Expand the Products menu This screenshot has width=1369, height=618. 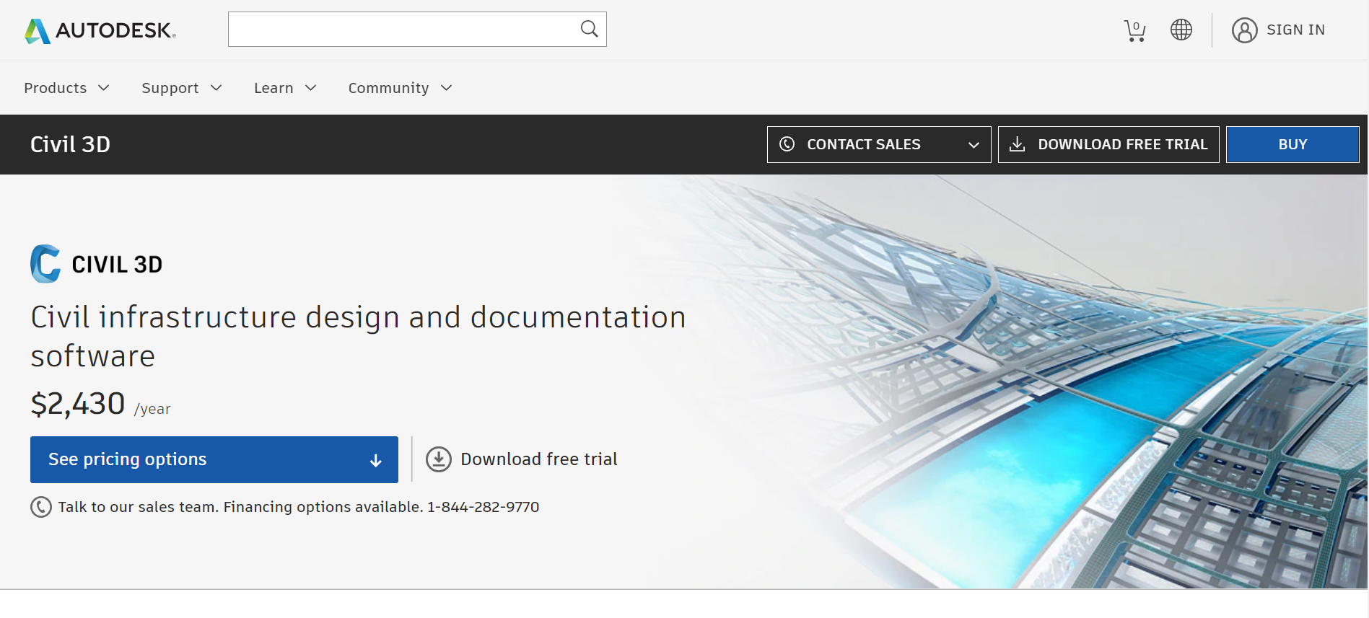[66, 88]
